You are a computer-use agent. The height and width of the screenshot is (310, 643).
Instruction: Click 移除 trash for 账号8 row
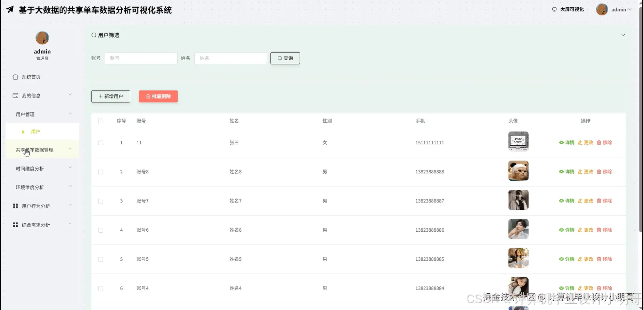(604, 172)
